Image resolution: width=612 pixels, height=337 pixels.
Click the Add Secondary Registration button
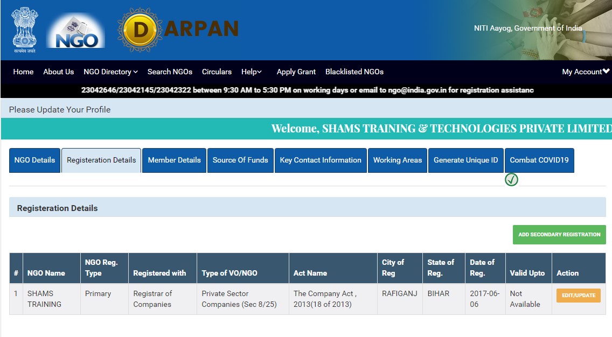point(559,235)
